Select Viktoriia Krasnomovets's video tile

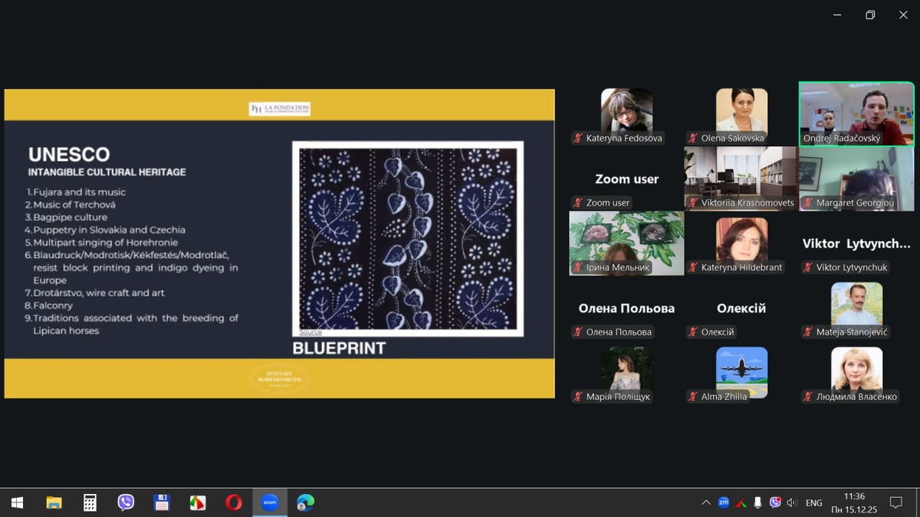click(x=741, y=178)
